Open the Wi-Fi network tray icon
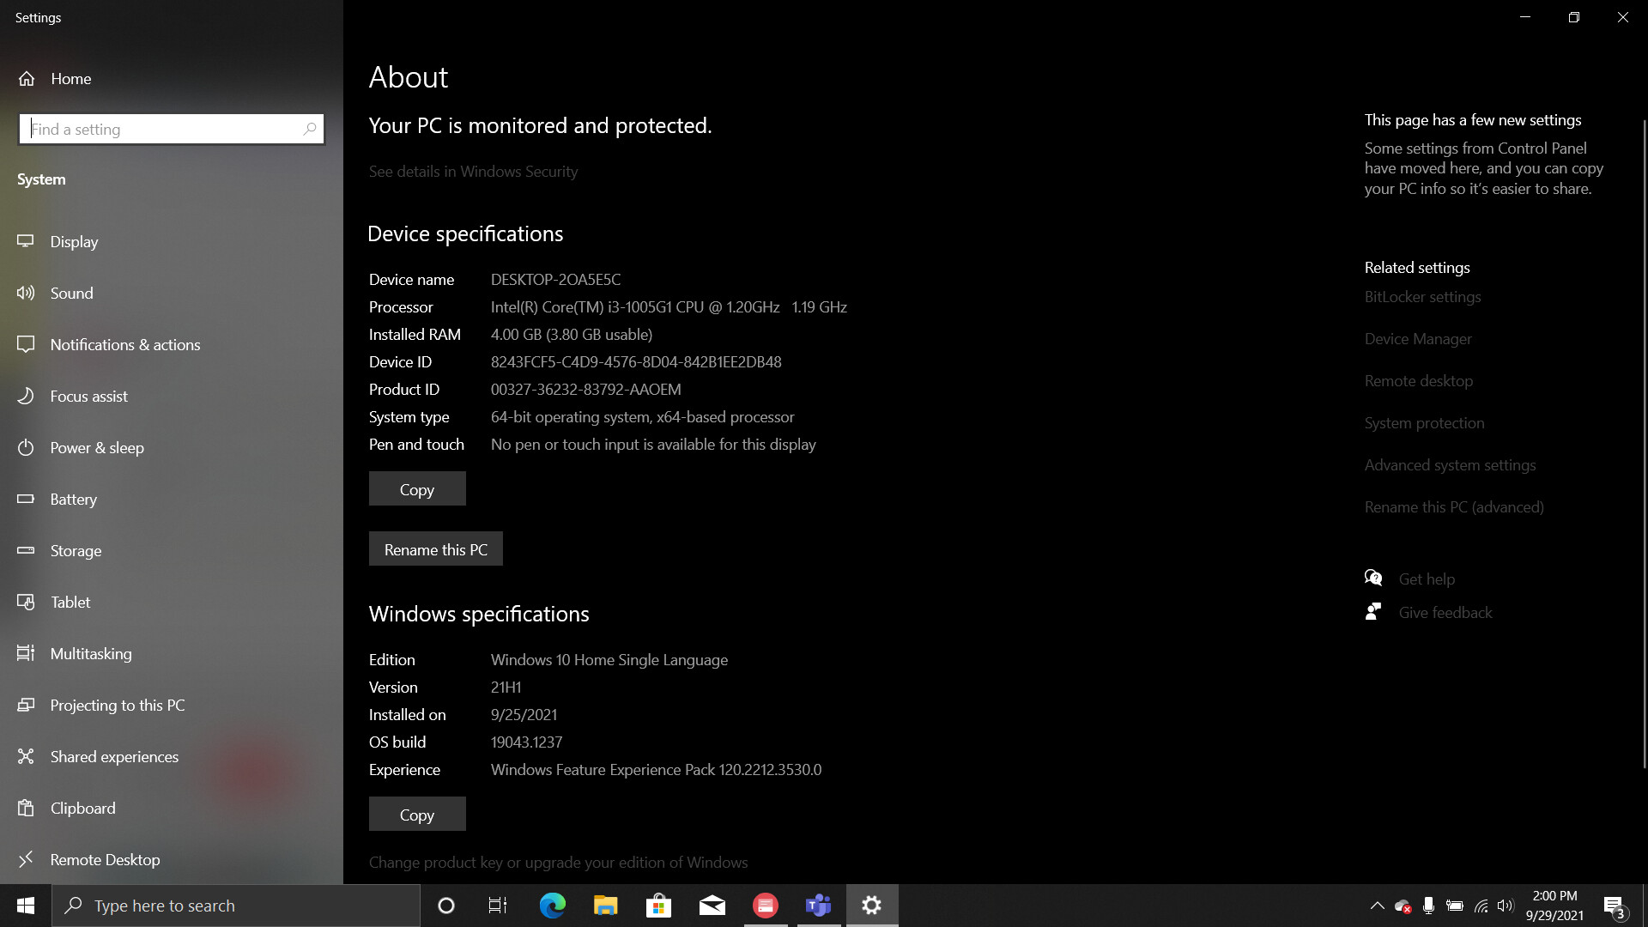Viewport: 1648px width, 927px height. click(x=1481, y=906)
